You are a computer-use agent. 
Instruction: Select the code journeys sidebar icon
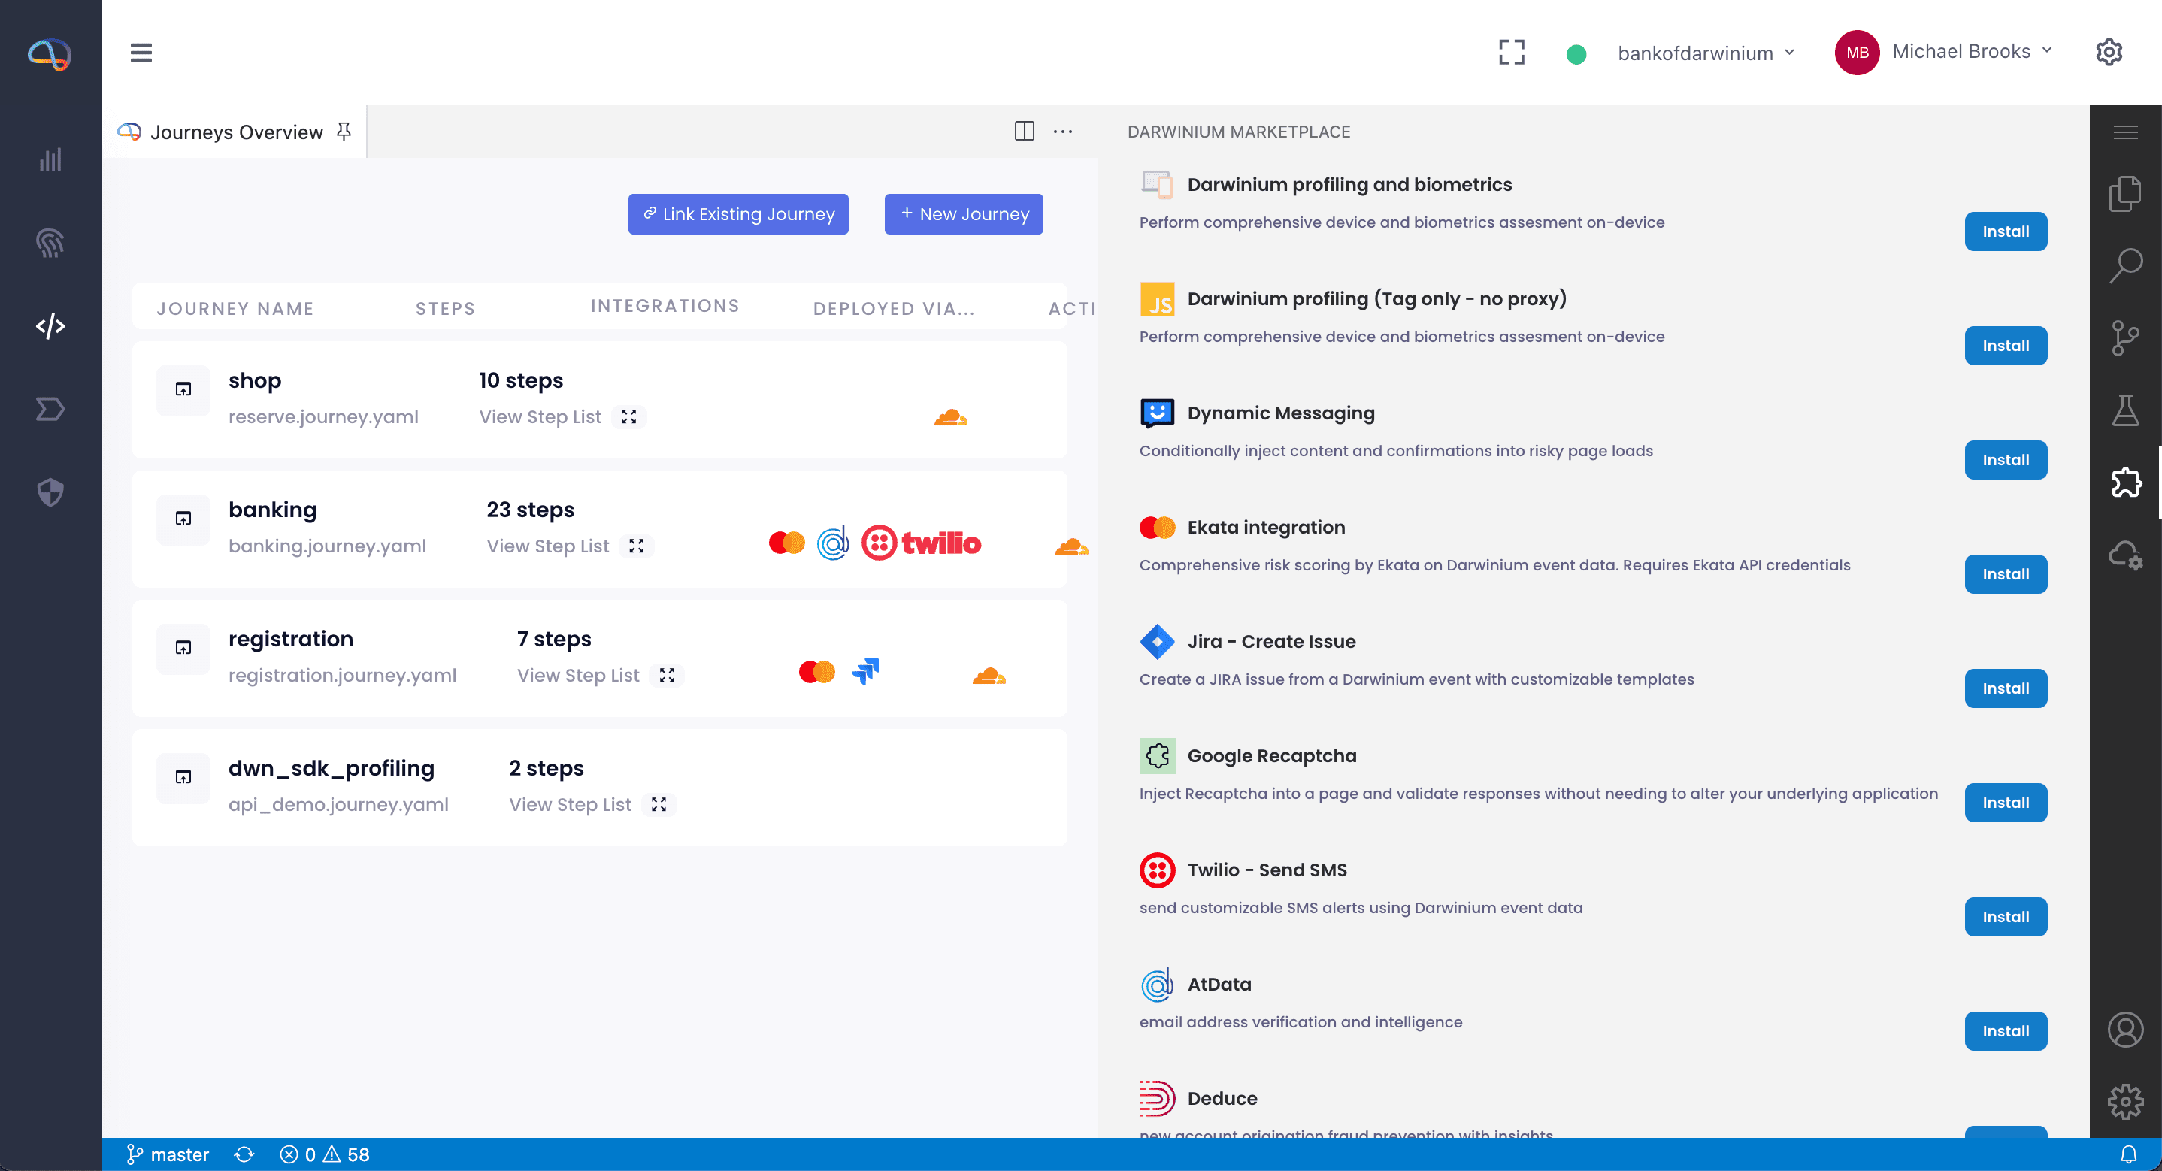point(50,325)
